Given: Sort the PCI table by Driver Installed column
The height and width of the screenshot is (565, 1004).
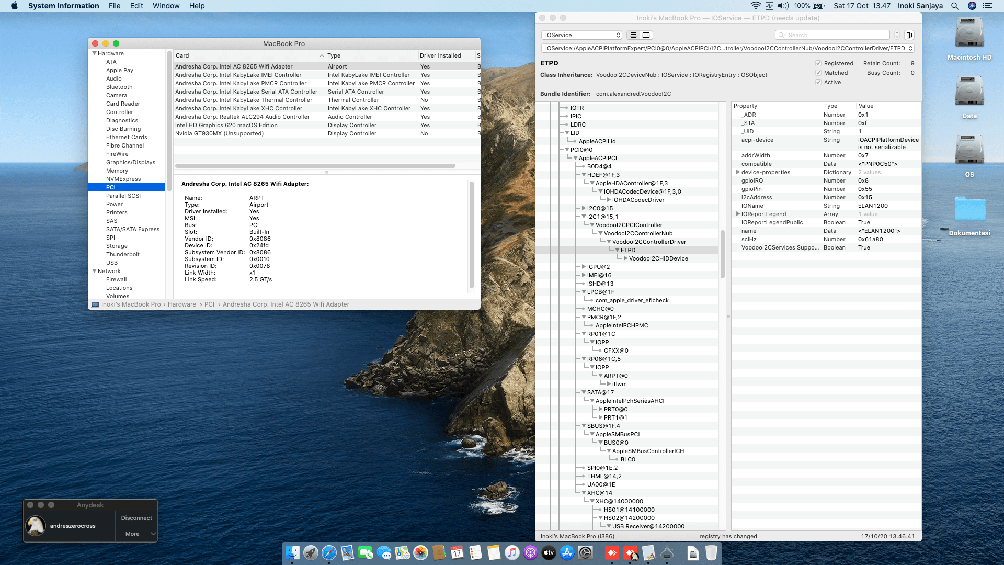Looking at the screenshot, I should (x=446, y=55).
